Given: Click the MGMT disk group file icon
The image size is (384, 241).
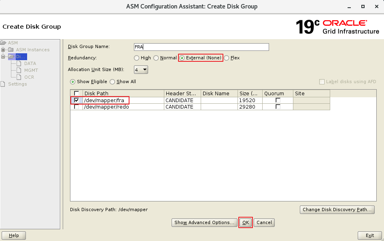Looking at the screenshot, I should [19, 70].
